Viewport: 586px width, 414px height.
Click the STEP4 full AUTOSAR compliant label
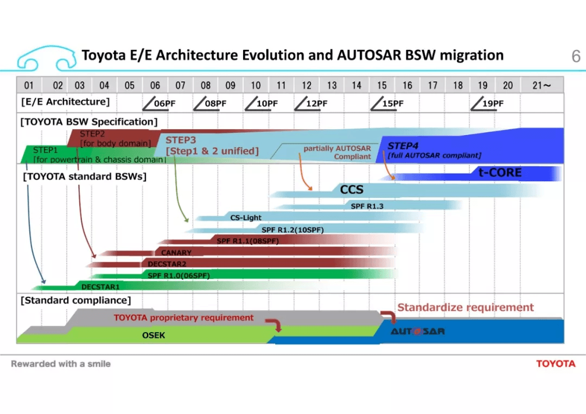(x=434, y=150)
